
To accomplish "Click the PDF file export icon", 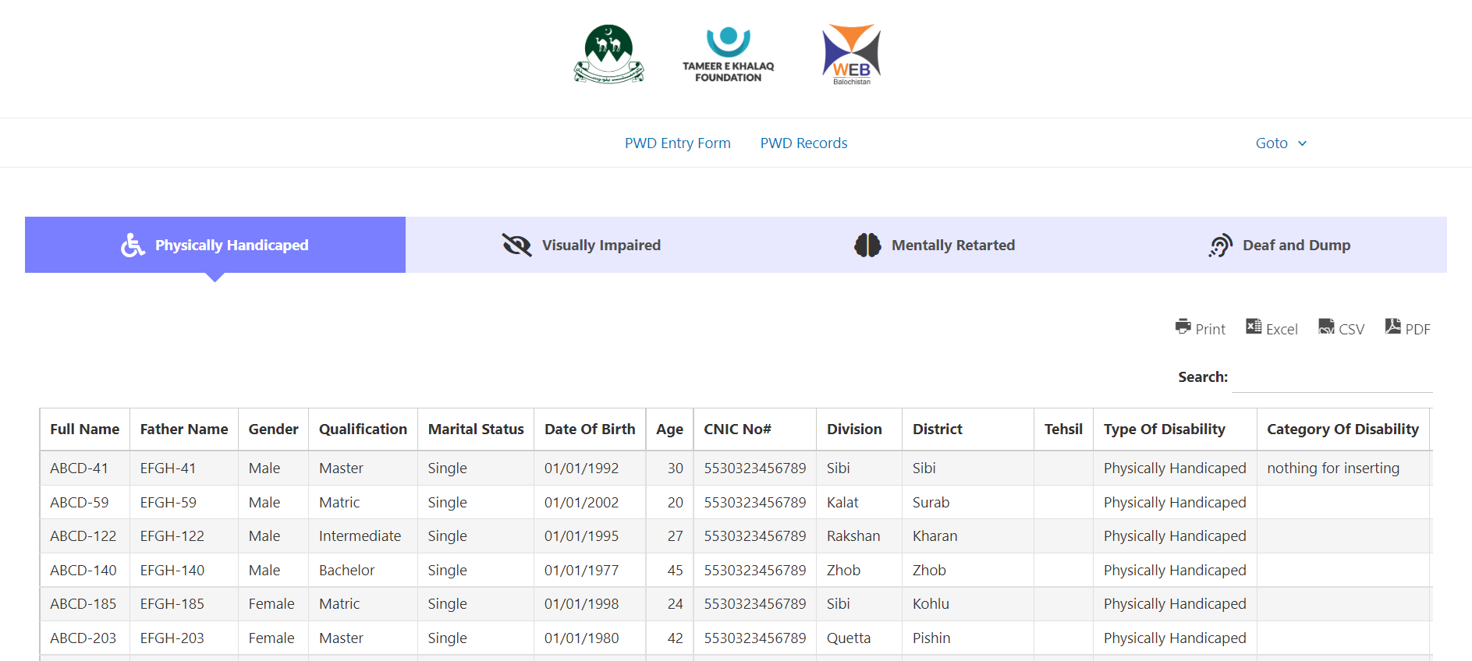I will pos(1392,327).
